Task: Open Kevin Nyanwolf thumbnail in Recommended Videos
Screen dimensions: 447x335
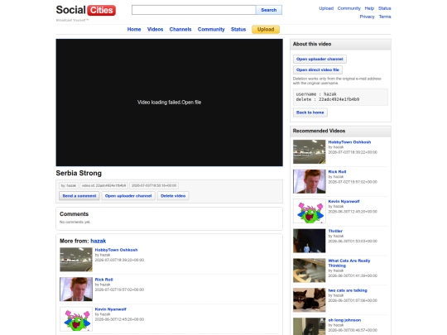Action: [310, 211]
